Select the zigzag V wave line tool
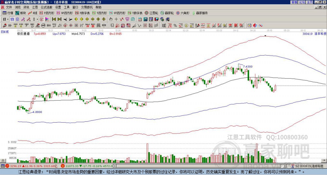Viewport: 327px width, 175px height. pos(139,26)
